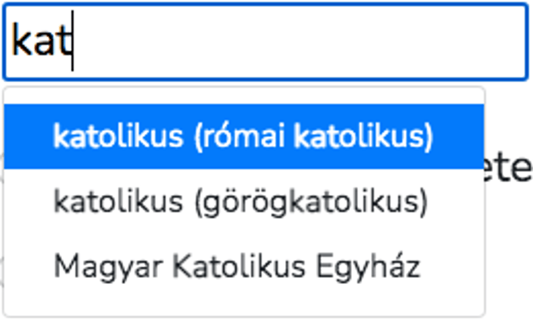Click the empty area of the 'kat' field
This screenshot has height=320, width=533.
299,42
